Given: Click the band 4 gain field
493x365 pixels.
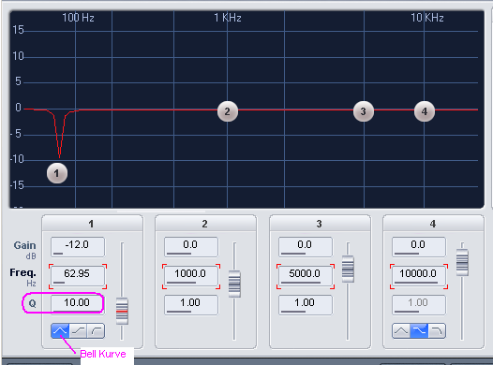Looking at the screenshot, I should pos(419,247).
